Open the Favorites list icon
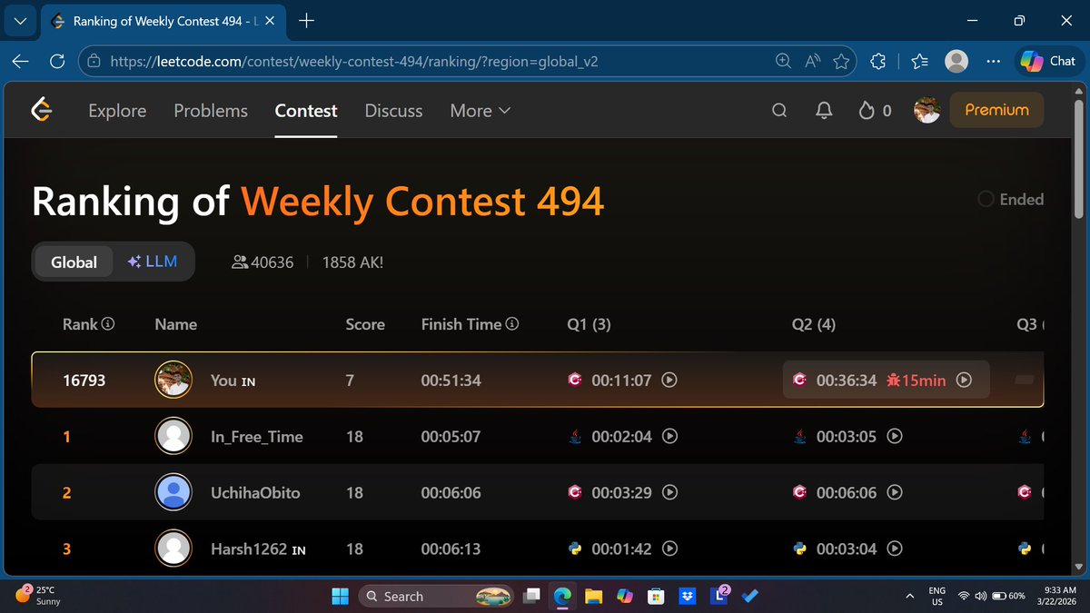Image resolution: width=1090 pixels, height=613 pixels. tap(919, 61)
